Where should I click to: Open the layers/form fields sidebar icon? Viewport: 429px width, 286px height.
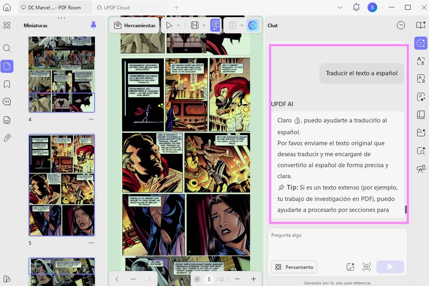click(7, 120)
